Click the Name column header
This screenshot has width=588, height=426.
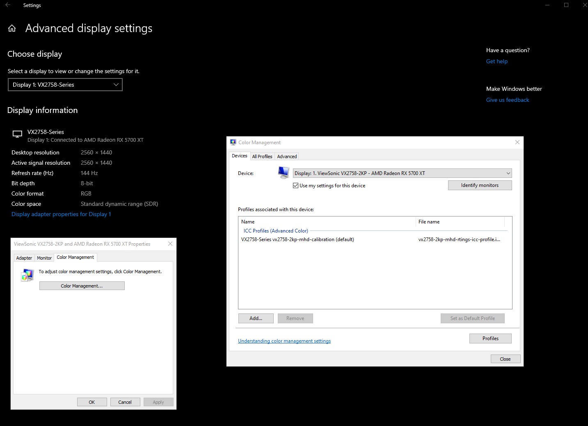pos(327,222)
